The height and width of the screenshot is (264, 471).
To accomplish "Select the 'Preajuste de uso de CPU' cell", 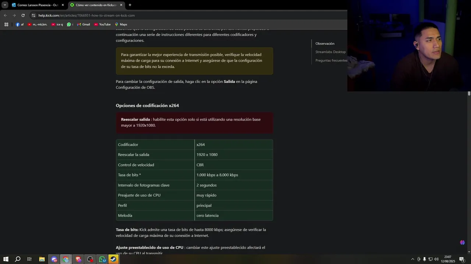I will [155, 195].
